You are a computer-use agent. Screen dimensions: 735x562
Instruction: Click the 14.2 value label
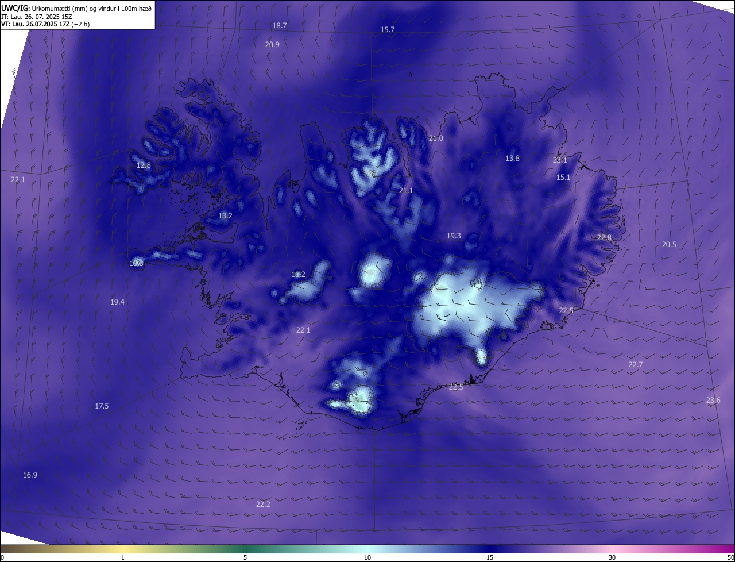(x=298, y=274)
